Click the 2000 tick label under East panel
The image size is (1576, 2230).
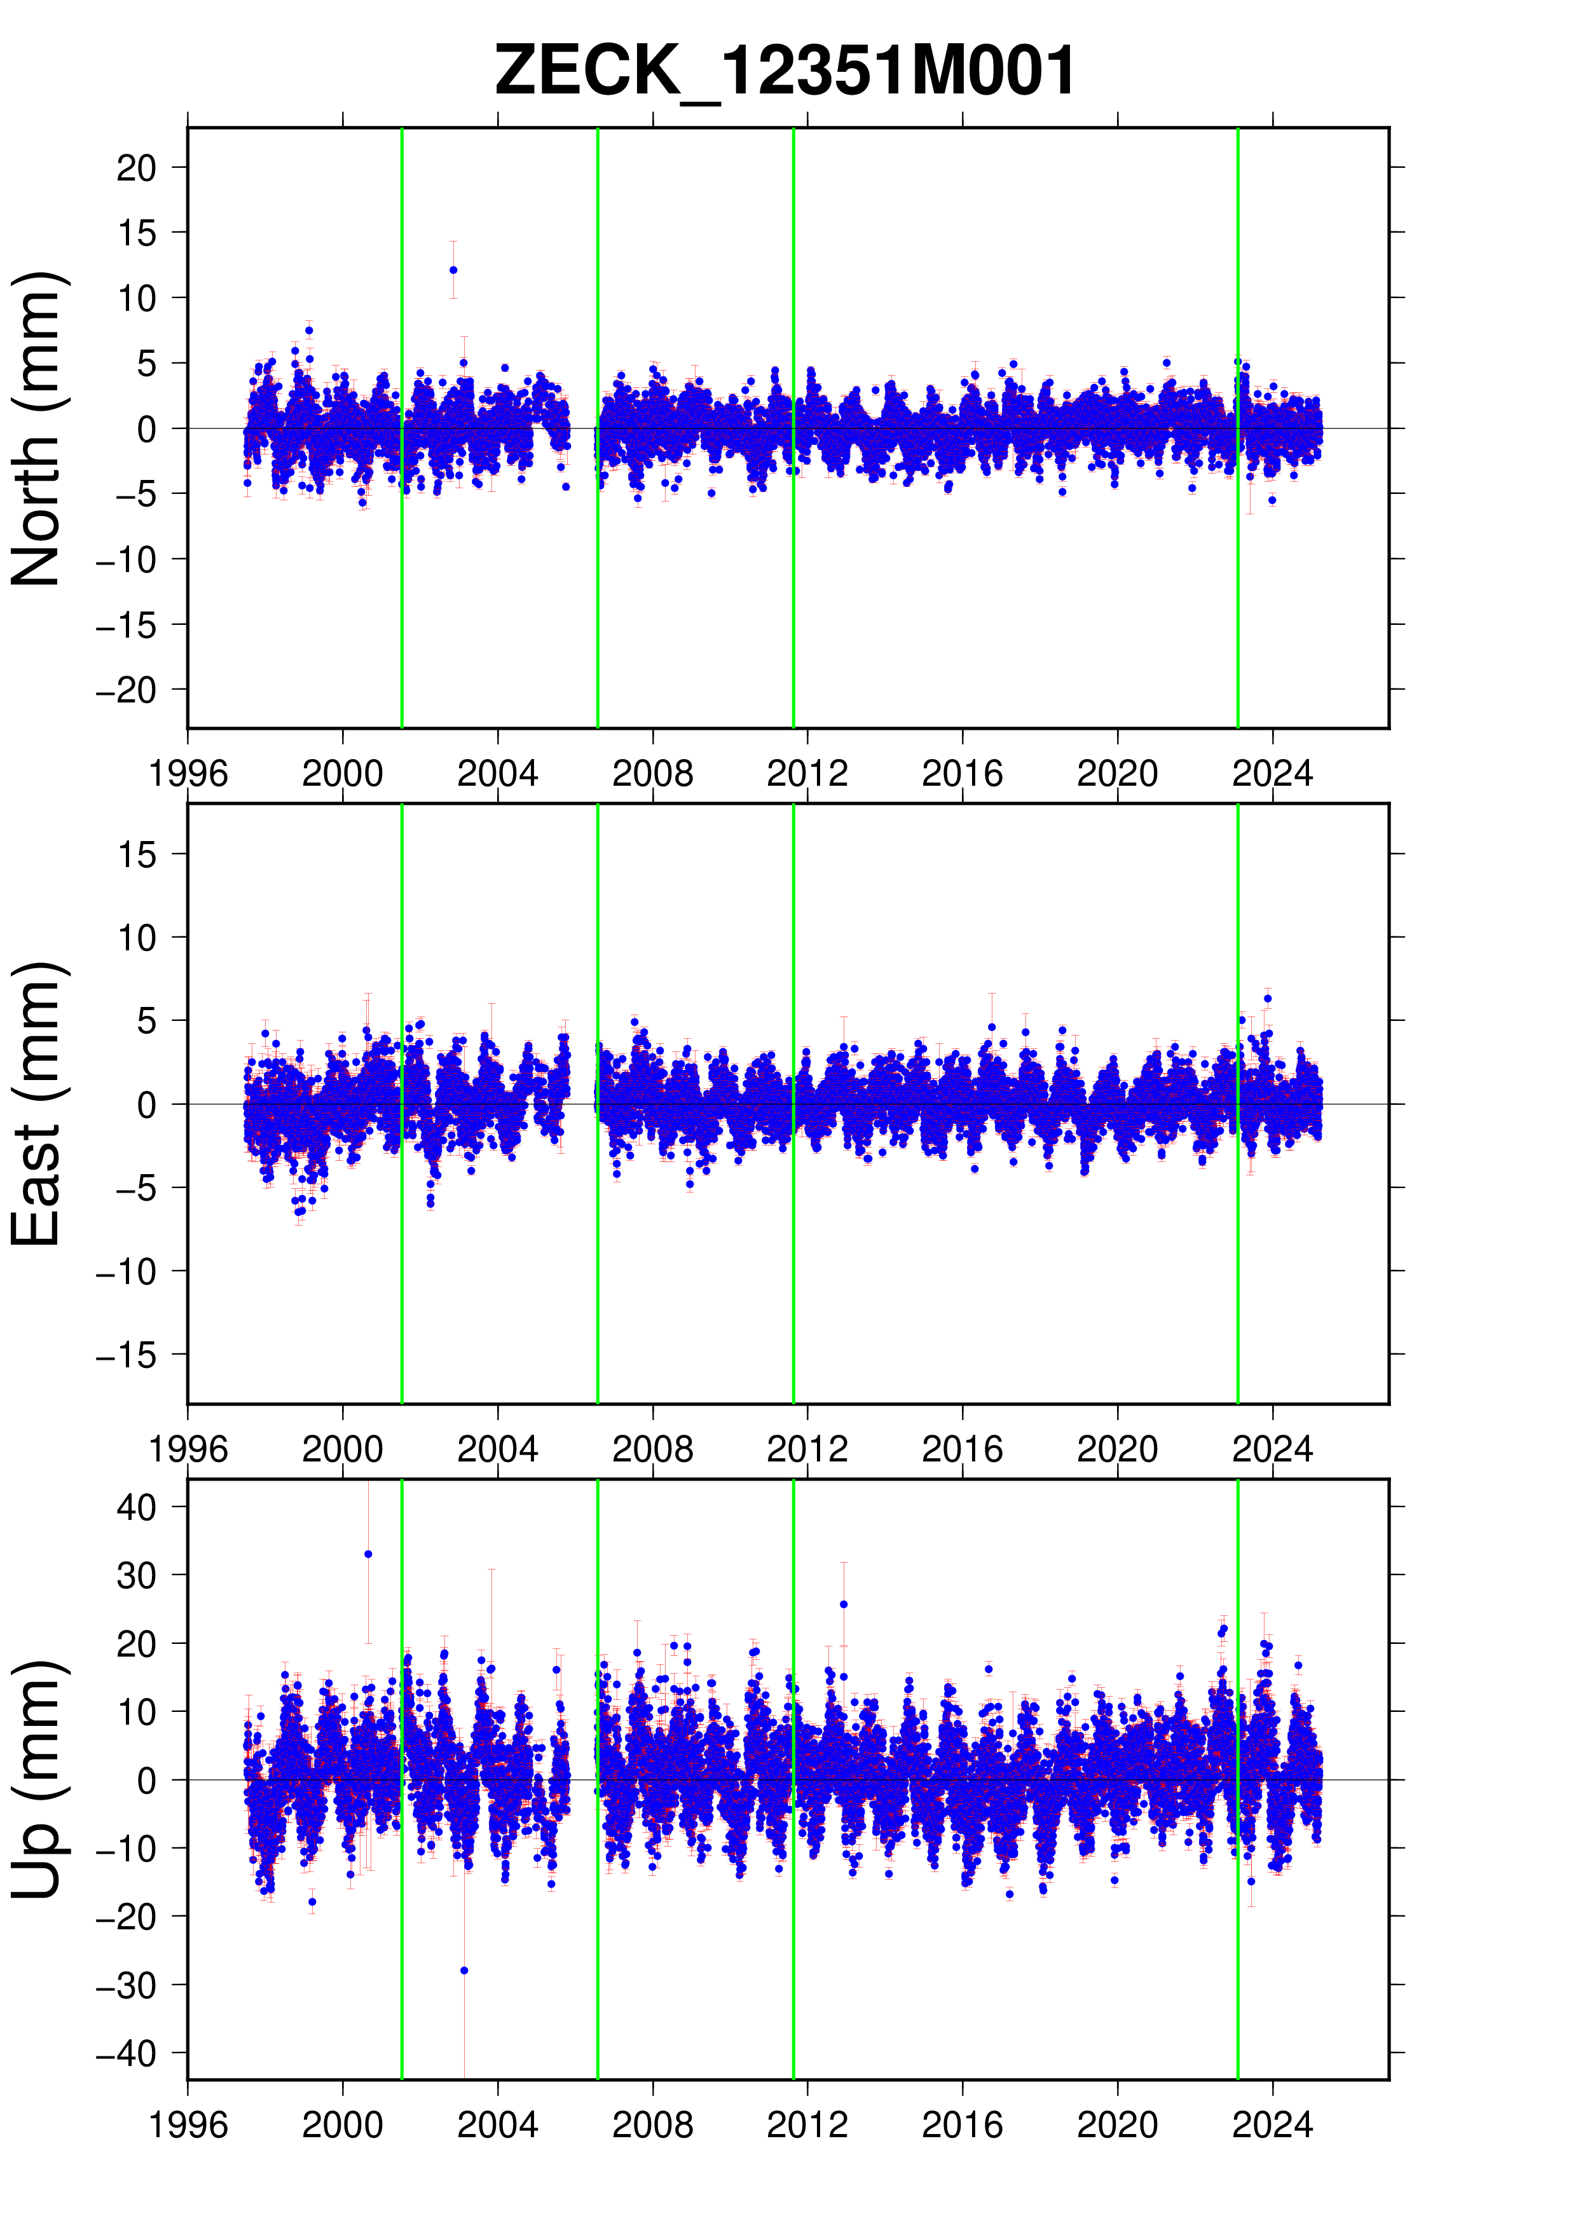tap(343, 1449)
